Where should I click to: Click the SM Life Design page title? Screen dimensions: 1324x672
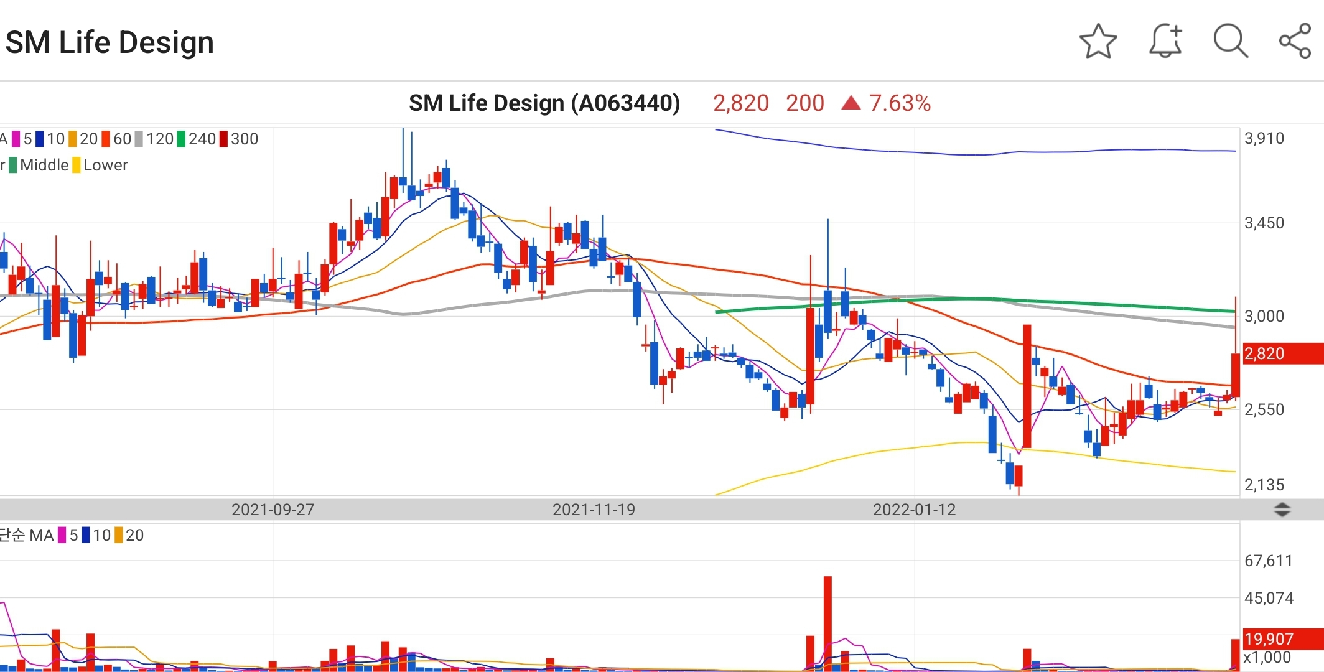click(110, 42)
